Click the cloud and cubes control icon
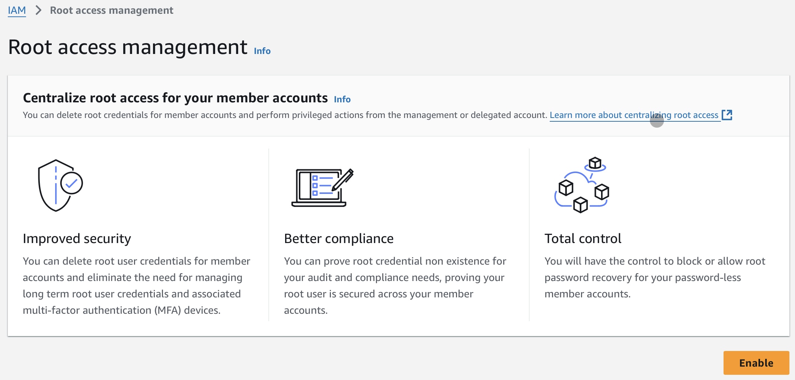 coord(582,185)
